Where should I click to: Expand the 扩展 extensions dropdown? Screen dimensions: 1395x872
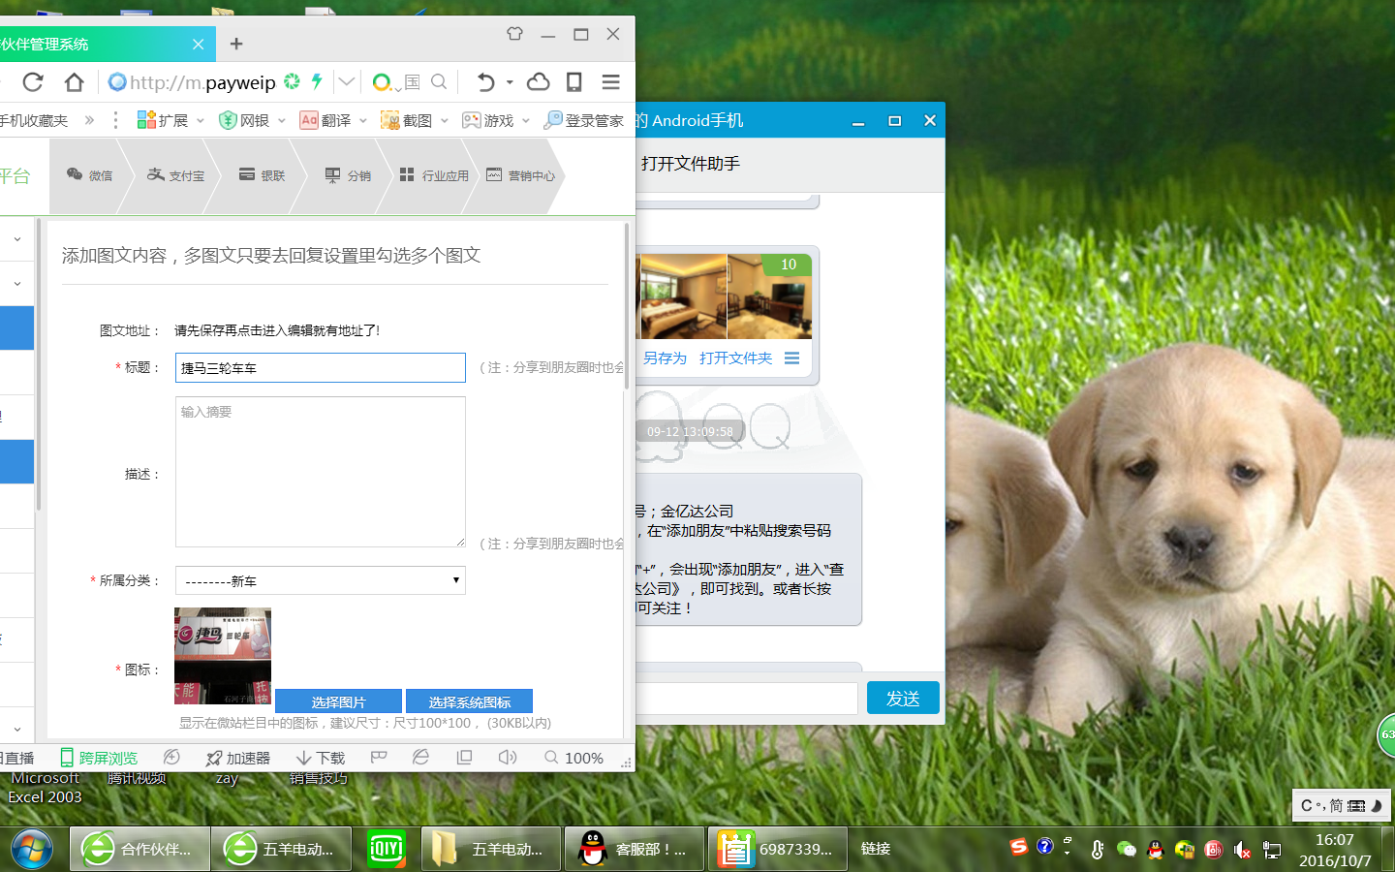tap(171, 120)
